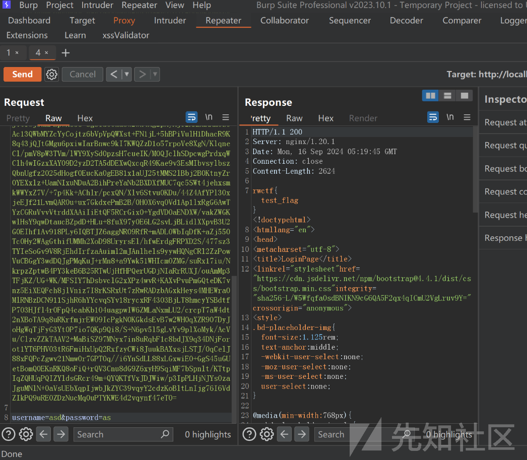Open the Repeater menu
527x460 pixels.
140,5
